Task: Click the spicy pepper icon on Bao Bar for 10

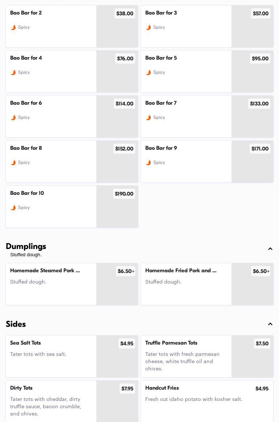Action: tap(13, 208)
